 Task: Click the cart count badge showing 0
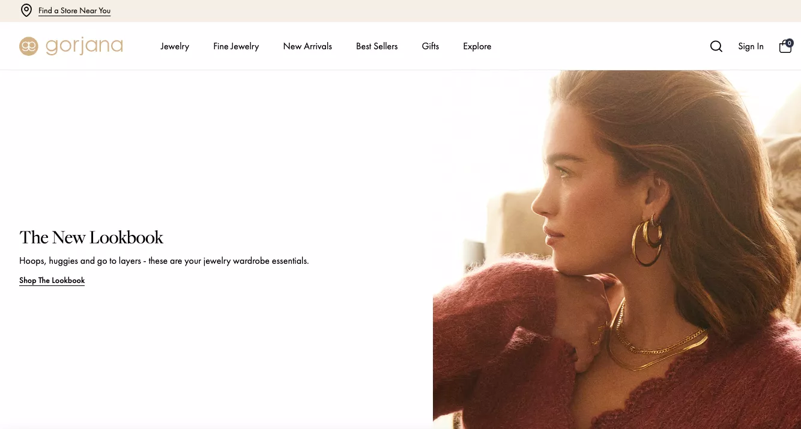tap(790, 43)
